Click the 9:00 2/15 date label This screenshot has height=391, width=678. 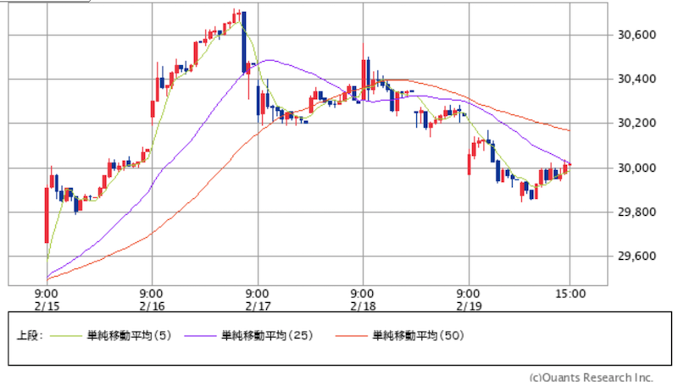coord(47,300)
